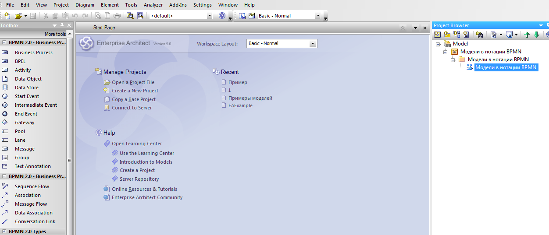Open the File menu

pyautogui.click(x=10, y=5)
